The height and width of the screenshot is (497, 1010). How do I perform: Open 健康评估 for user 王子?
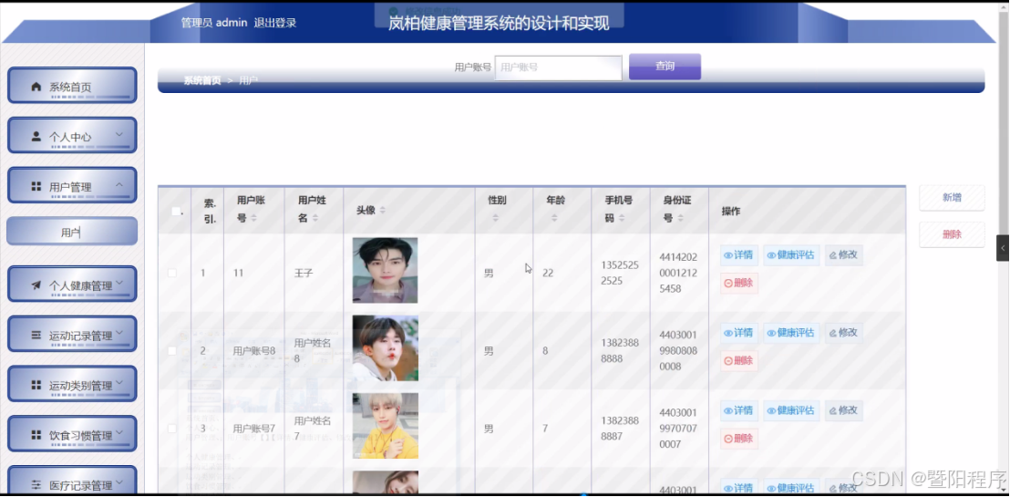coord(791,255)
